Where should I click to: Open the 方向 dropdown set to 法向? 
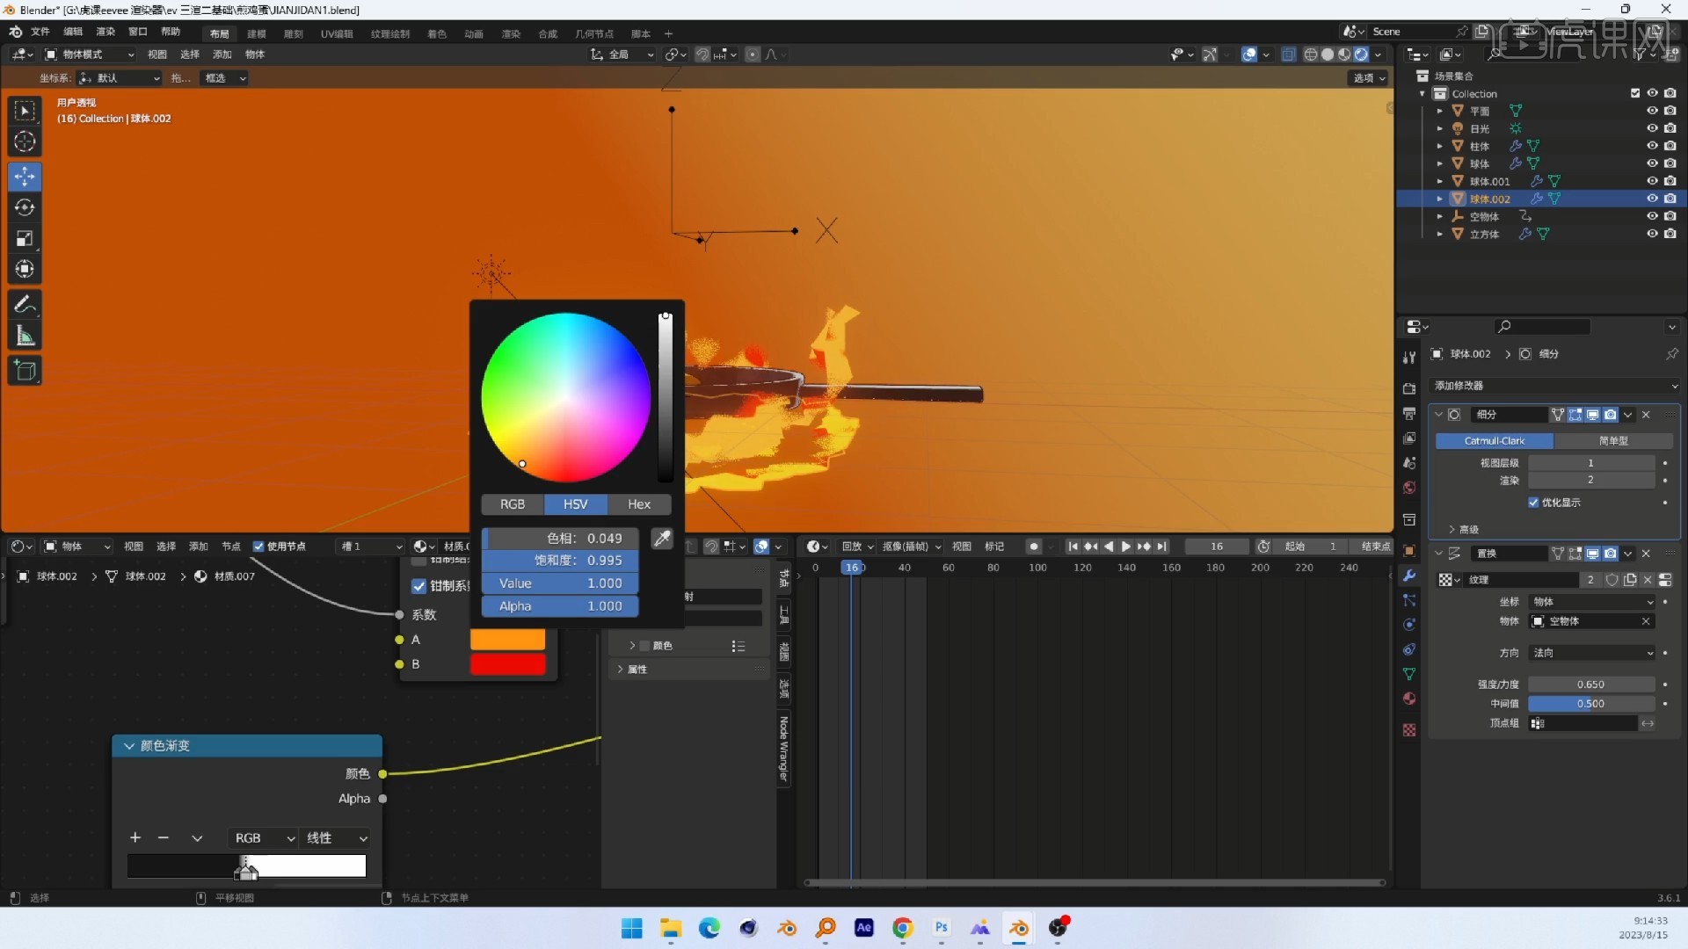pos(1592,653)
